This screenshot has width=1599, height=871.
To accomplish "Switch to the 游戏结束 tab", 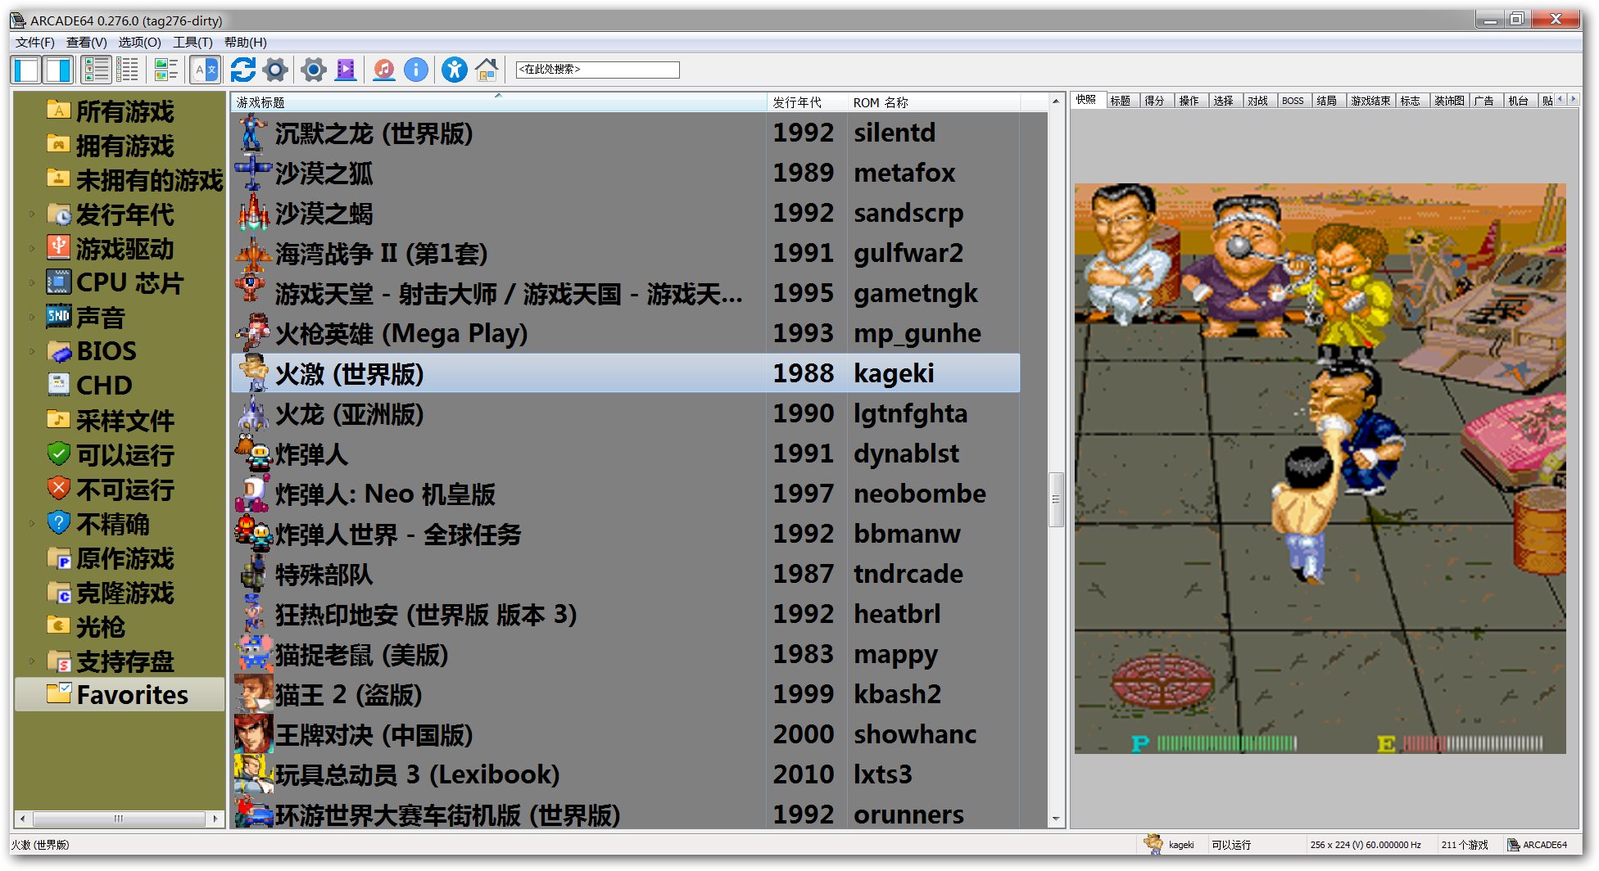I will (1370, 101).
